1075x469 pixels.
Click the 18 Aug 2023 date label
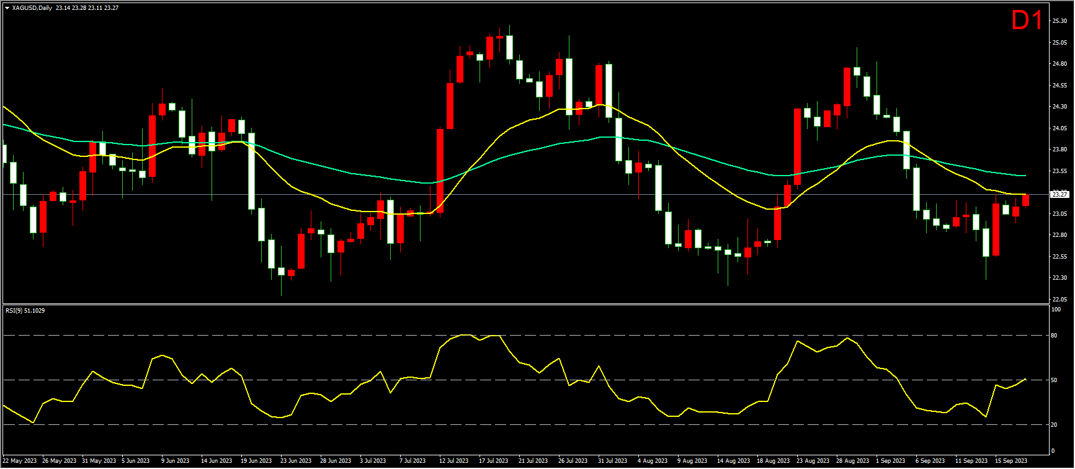click(774, 461)
